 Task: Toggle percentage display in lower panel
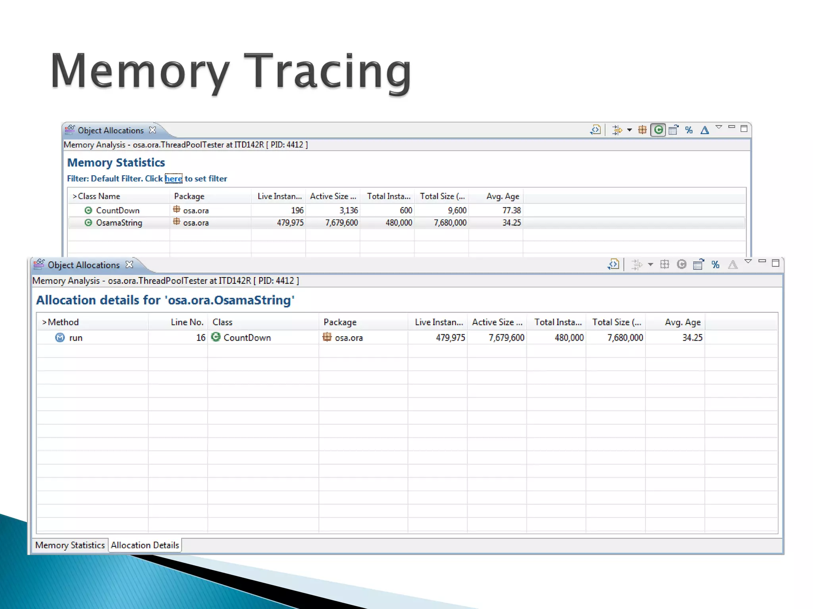[715, 264]
